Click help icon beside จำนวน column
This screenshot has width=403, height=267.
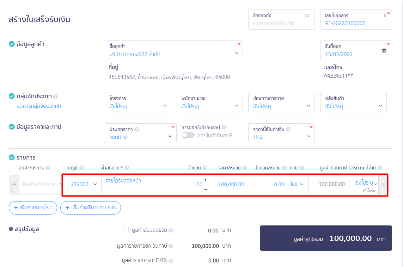pyautogui.click(x=205, y=168)
